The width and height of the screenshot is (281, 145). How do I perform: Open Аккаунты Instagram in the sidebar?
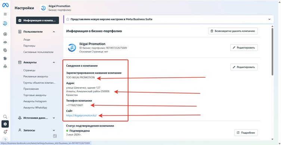coord(35,101)
